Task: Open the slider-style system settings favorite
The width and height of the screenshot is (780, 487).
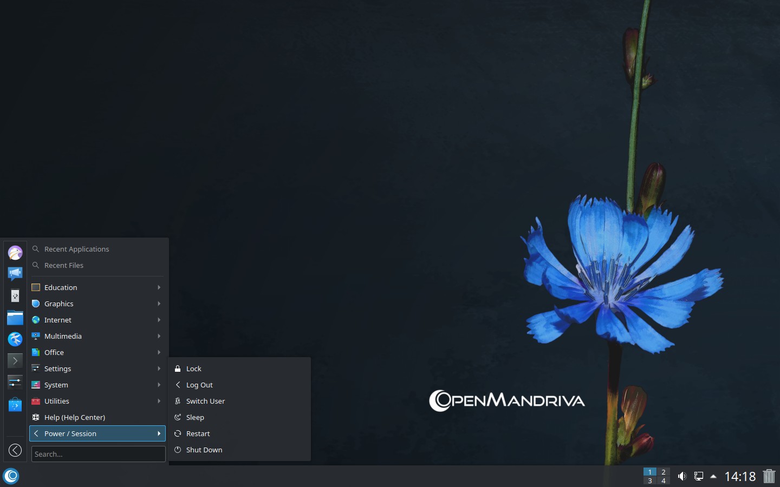Action: pos(15,382)
